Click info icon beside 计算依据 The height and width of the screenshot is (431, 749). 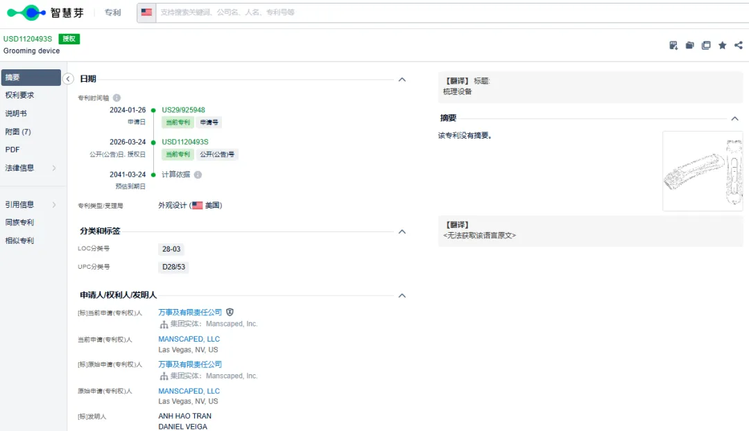point(198,175)
